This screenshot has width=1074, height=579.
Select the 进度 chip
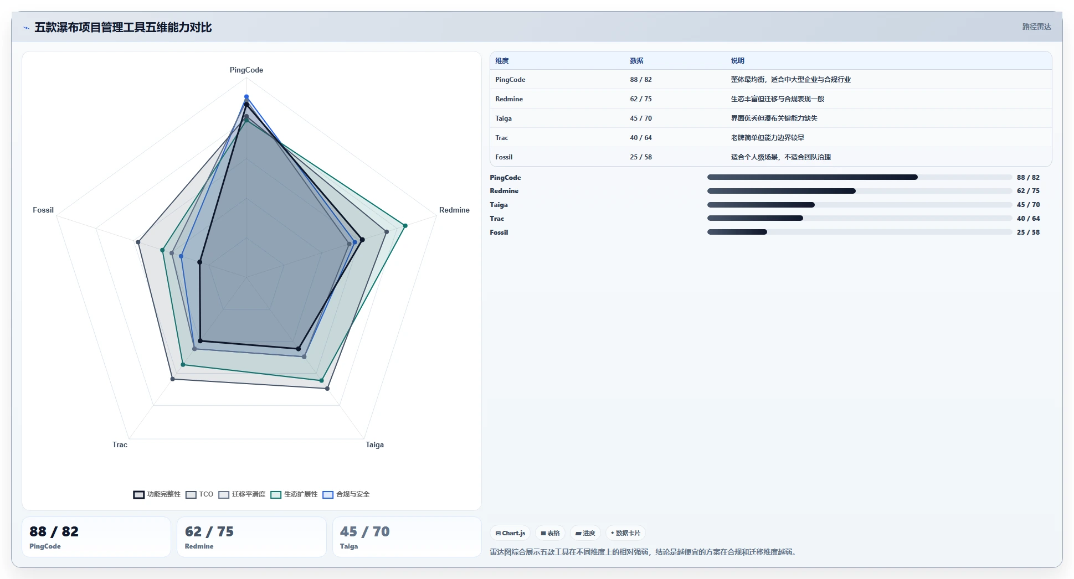coord(585,533)
